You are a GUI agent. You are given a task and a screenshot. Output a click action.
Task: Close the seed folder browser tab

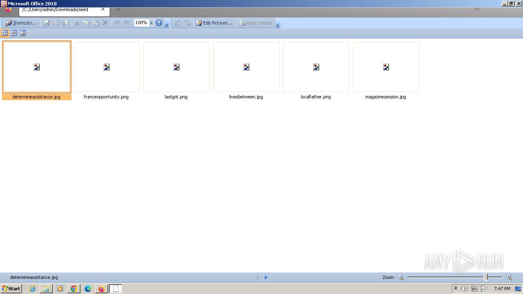click(x=103, y=9)
